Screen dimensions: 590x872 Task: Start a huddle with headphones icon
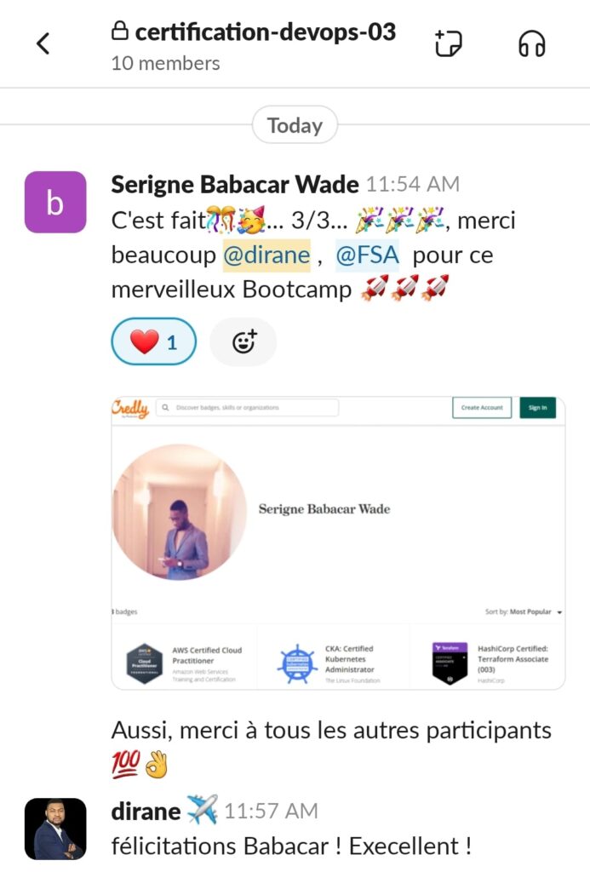tap(531, 43)
